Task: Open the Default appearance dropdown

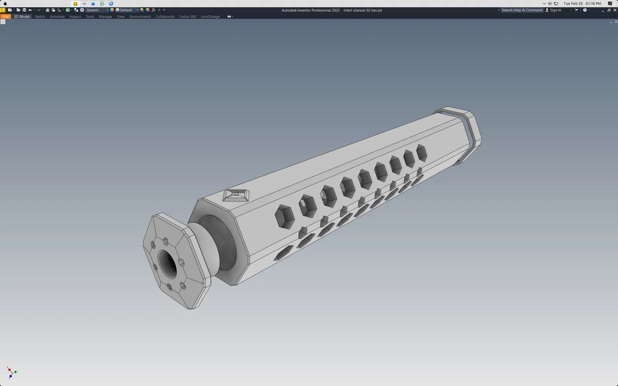Action: pyautogui.click(x=127, y=10)
